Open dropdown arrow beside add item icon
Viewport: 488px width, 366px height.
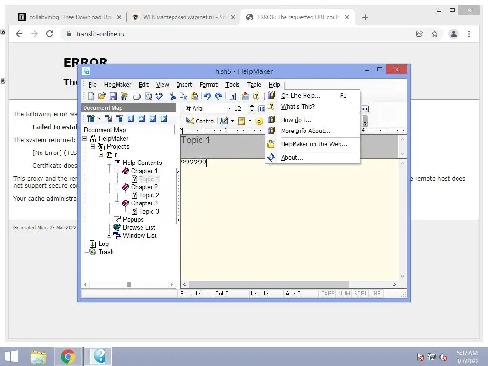point(99,119)
